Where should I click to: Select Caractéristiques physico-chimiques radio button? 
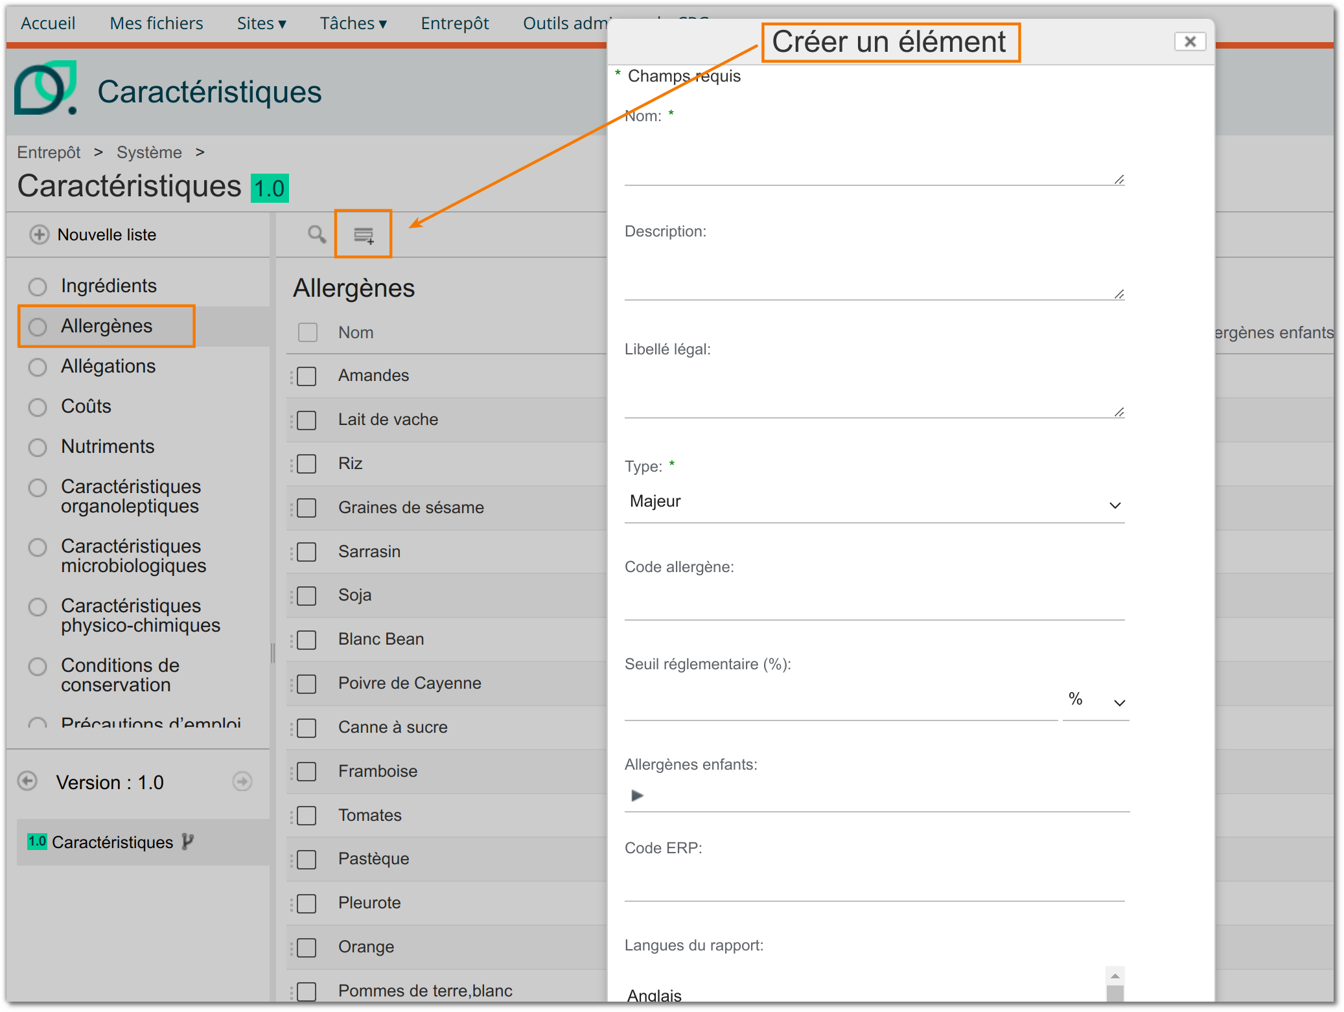pyautogui.click(x=38, y=606)
